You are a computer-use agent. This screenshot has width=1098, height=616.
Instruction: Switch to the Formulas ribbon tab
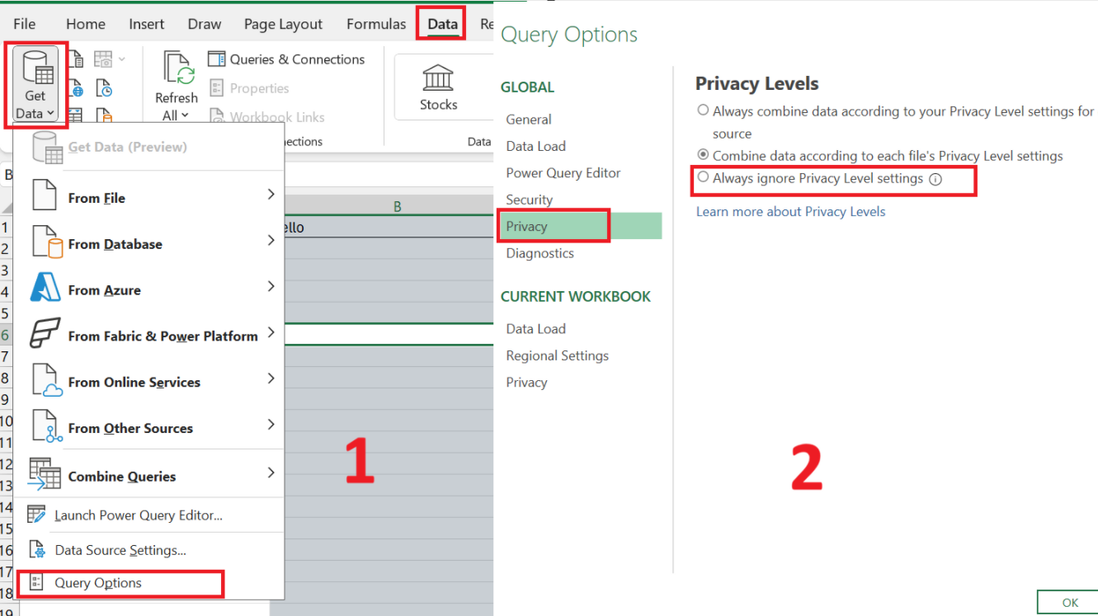pyautogui.click(x=376, y=24)
